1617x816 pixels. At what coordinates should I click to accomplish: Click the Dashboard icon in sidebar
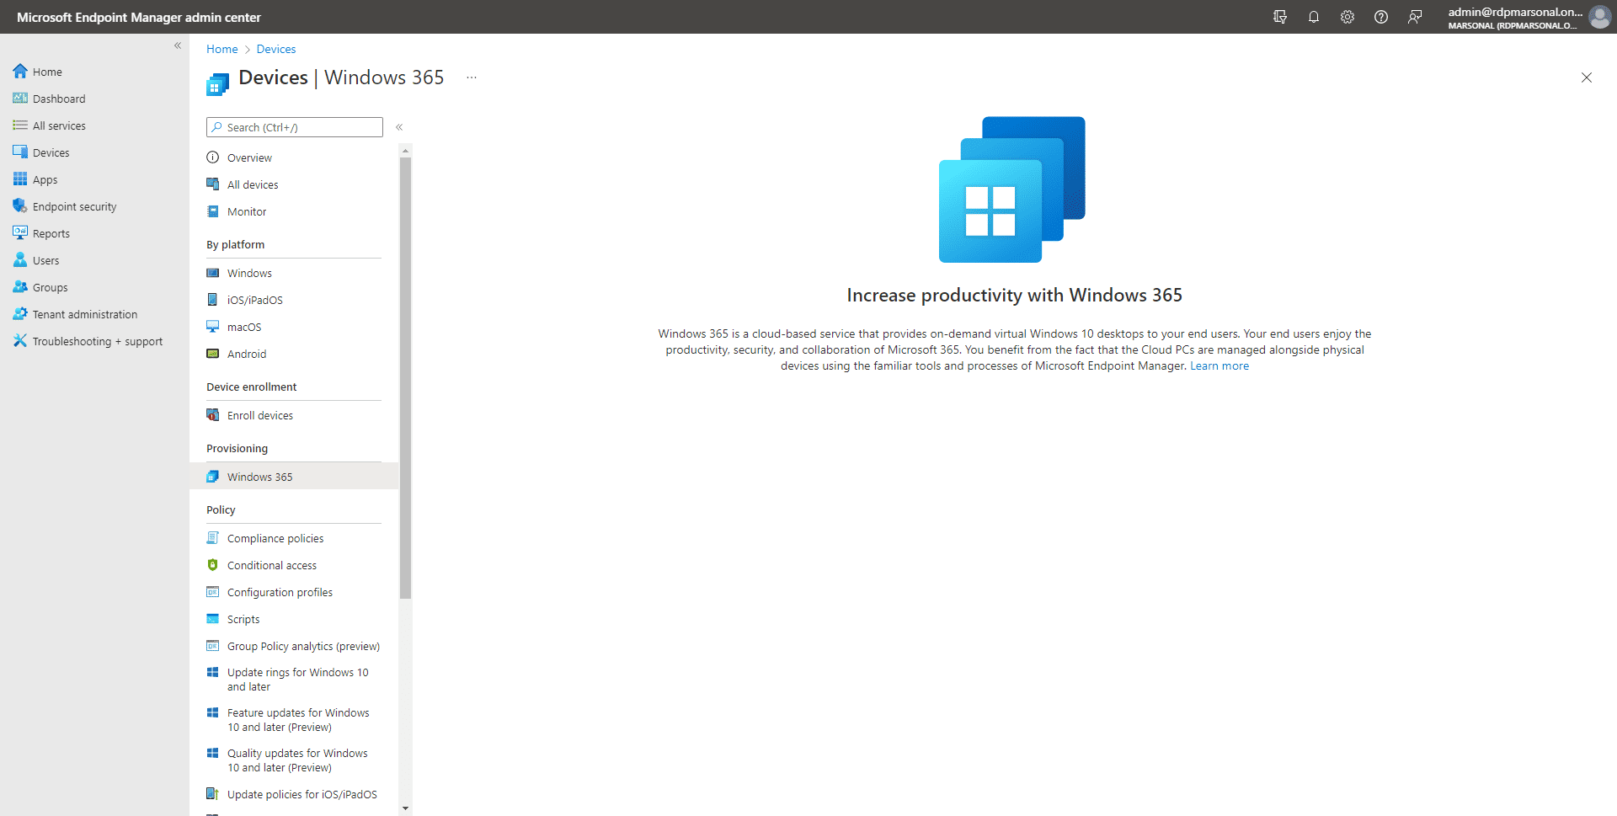[x=20, y=99]
